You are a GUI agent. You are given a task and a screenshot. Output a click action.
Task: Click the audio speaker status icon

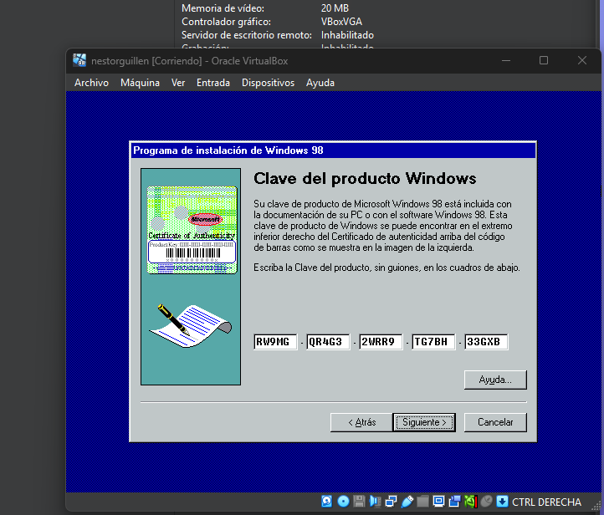pyautogui.click(x=375, y=502)
